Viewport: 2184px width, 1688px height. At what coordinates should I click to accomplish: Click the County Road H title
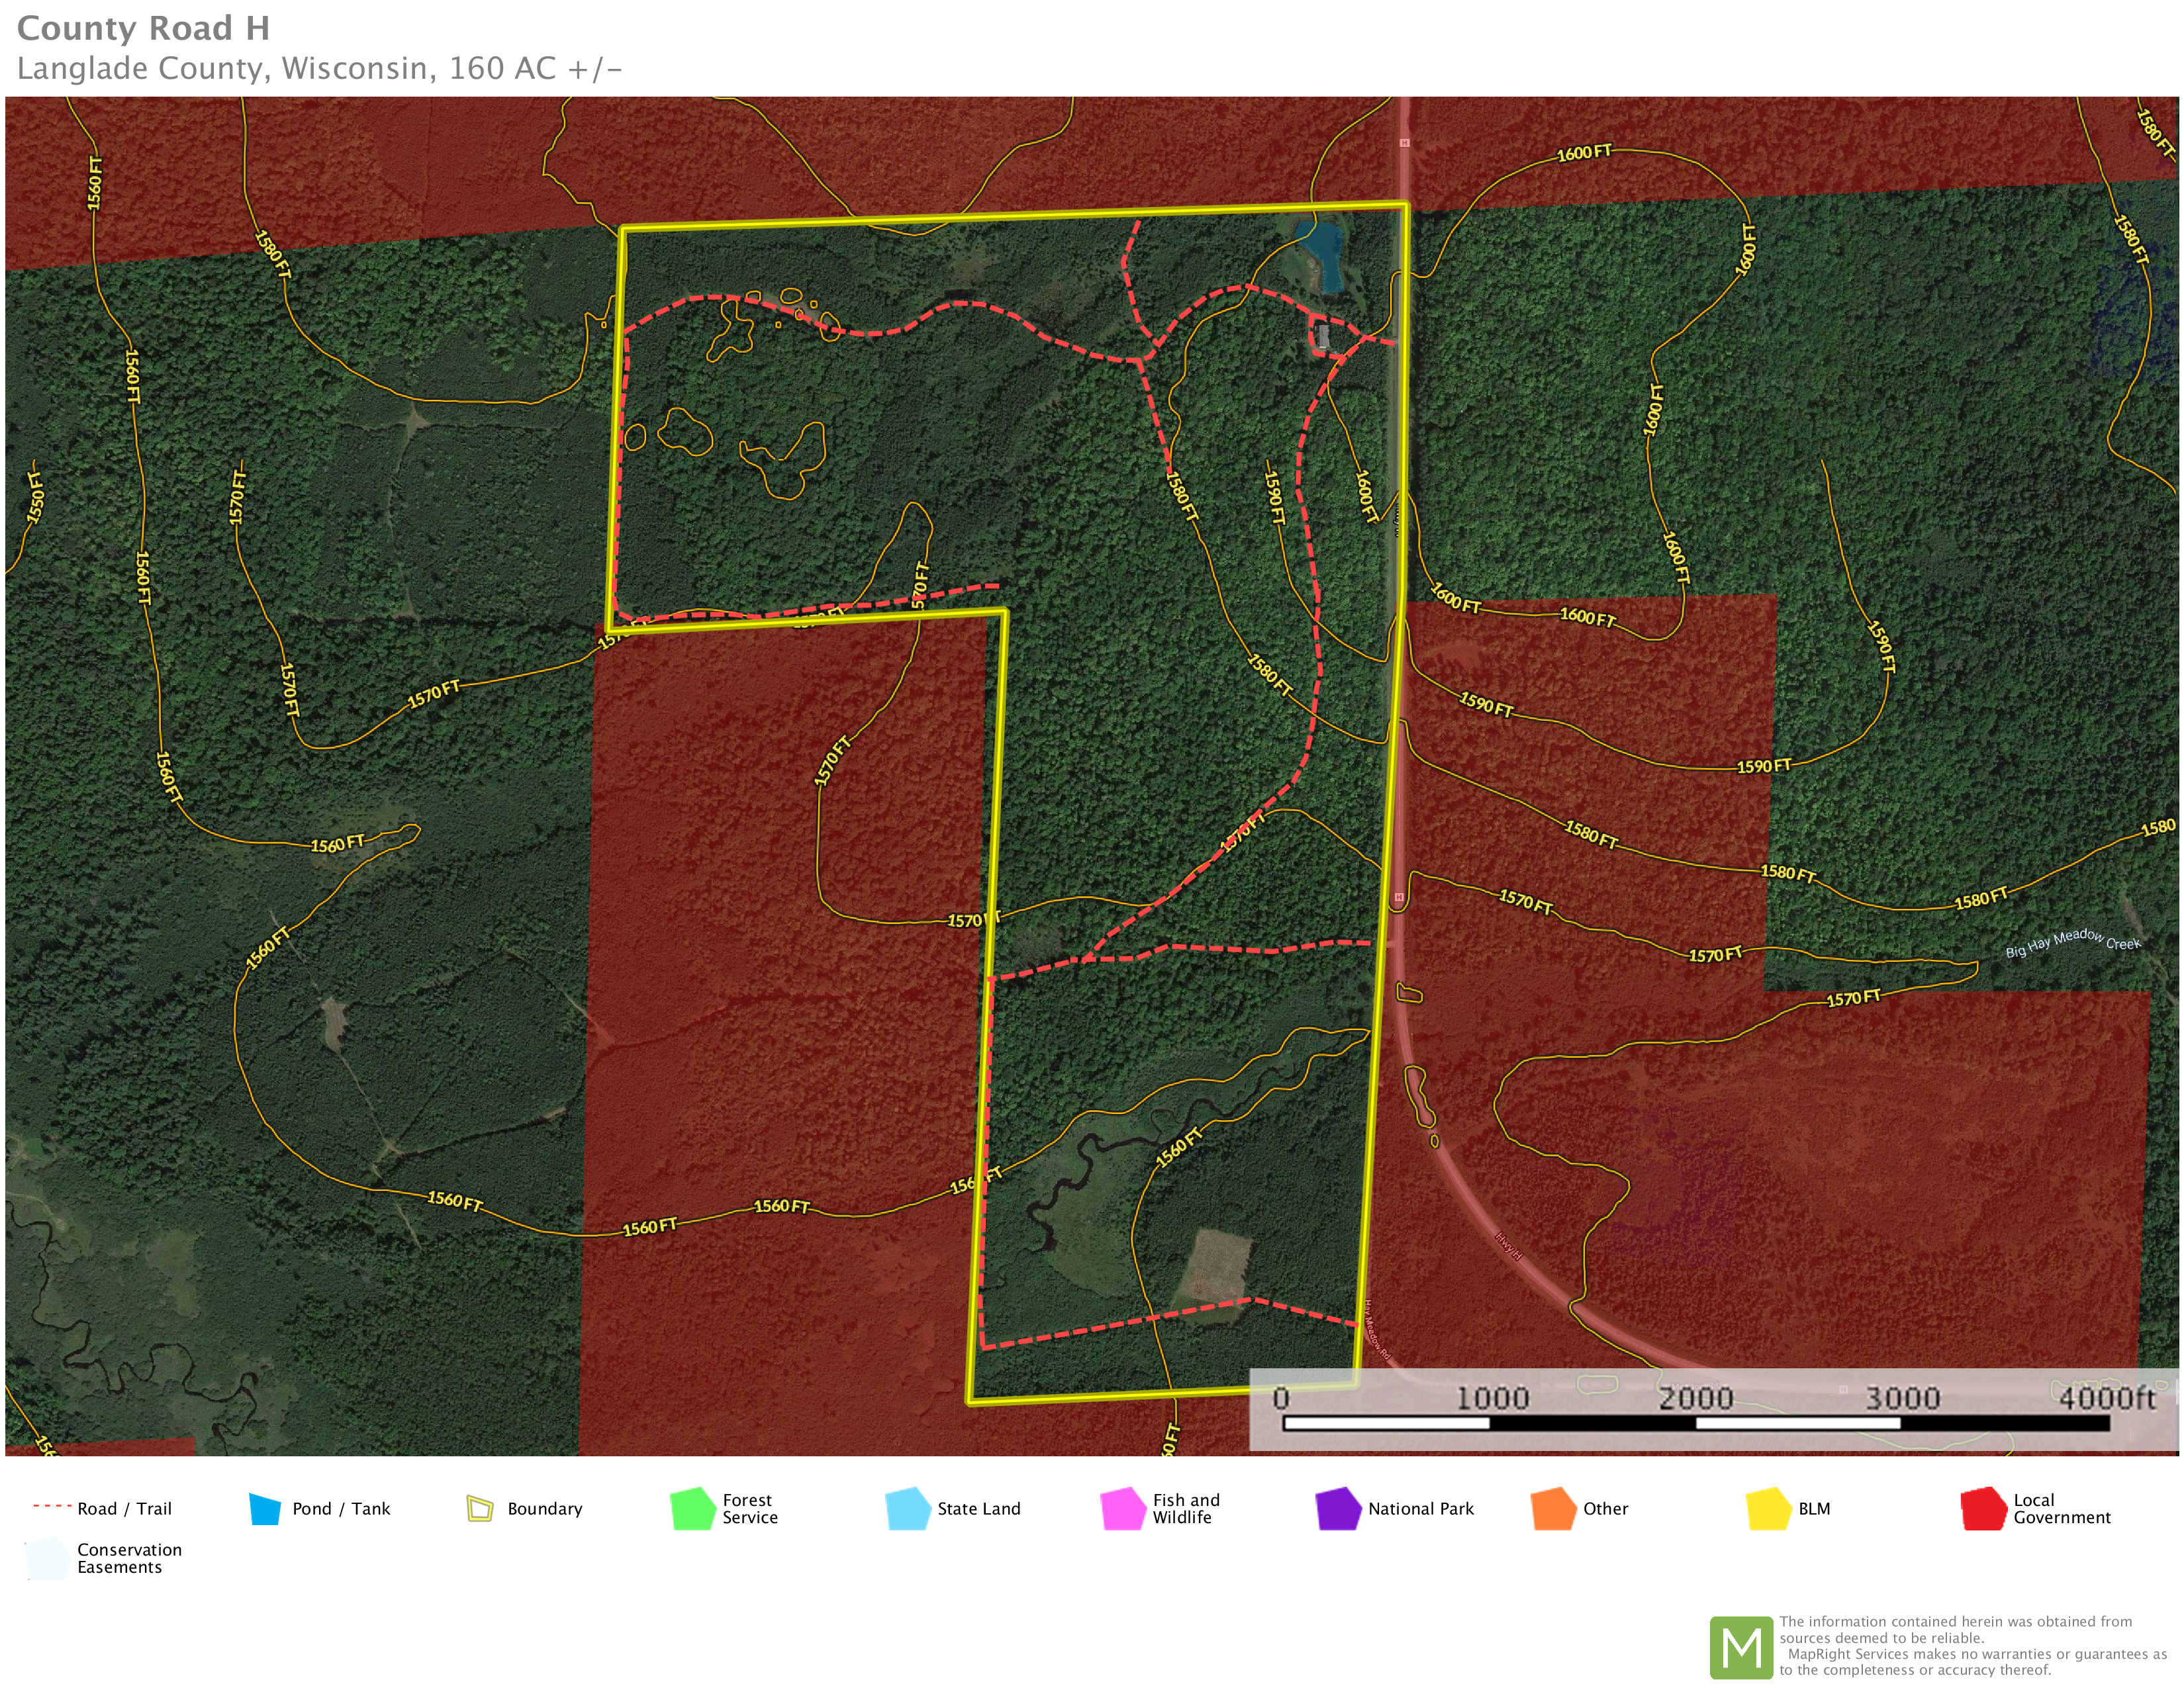click(143, 28)
